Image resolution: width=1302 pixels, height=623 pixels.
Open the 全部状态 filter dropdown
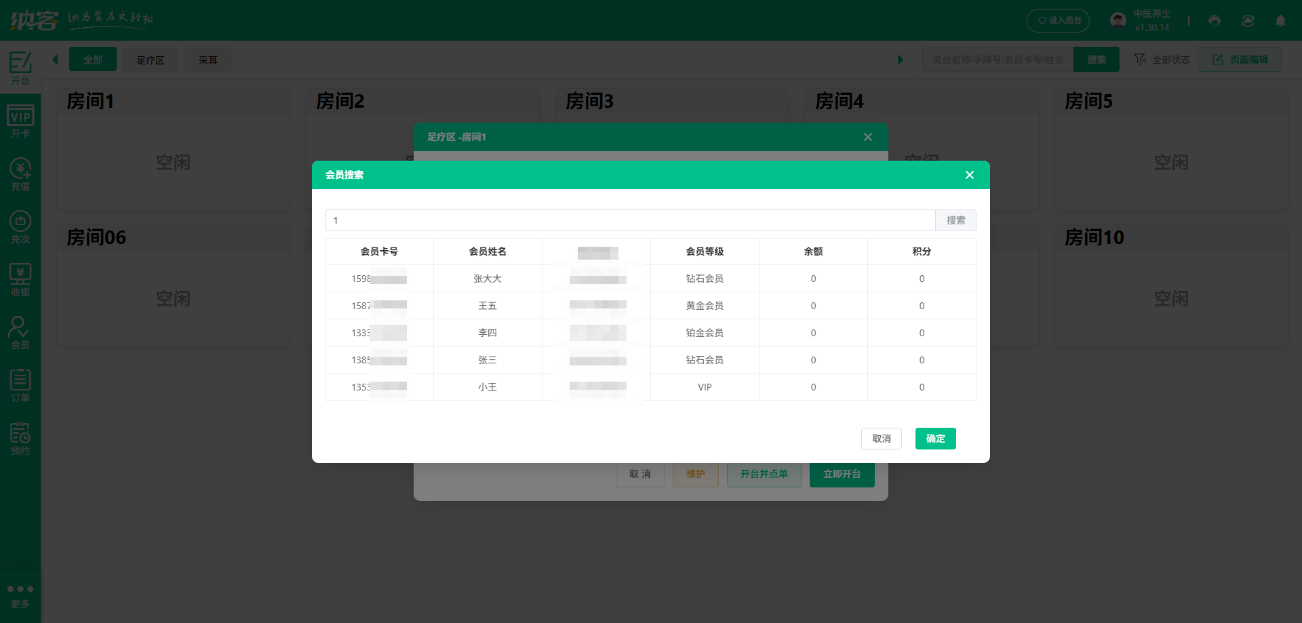click(1162, 60)
